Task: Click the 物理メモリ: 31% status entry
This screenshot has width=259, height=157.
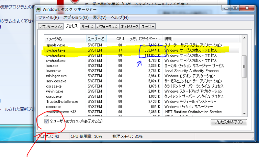Action: (127, 137)
